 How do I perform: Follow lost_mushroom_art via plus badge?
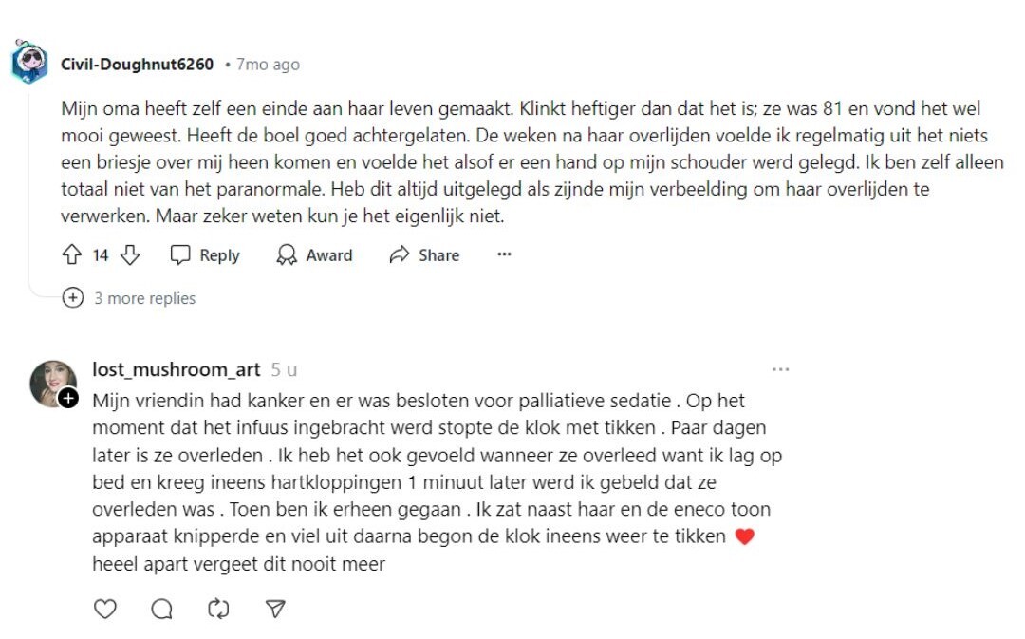click(x=68, y=399)
